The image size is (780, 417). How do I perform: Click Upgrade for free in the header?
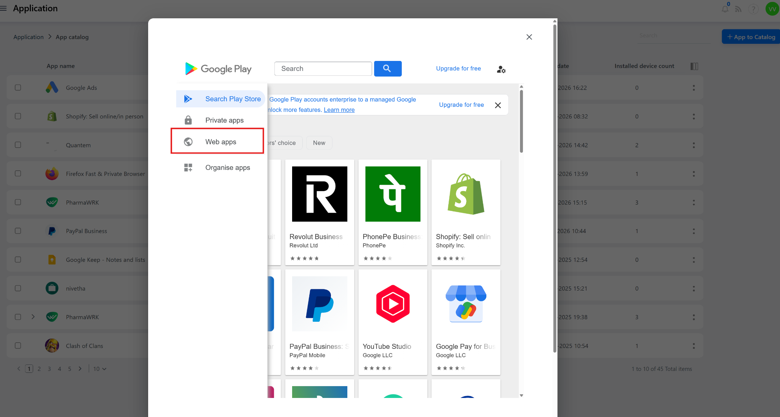tap(458, 69)
